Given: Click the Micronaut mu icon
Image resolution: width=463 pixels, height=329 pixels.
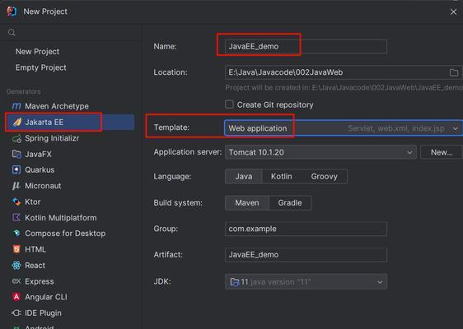Looking at the screenshot, I should point(16,186).
